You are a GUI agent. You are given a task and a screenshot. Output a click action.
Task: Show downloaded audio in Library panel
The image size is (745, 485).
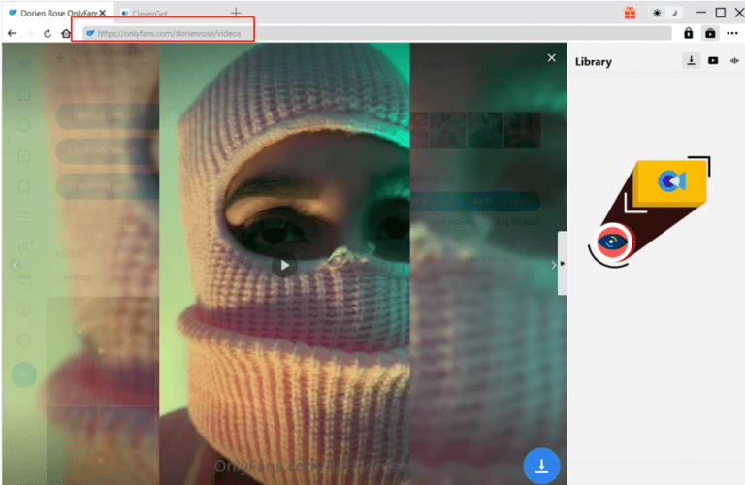[x=734, y=60]
